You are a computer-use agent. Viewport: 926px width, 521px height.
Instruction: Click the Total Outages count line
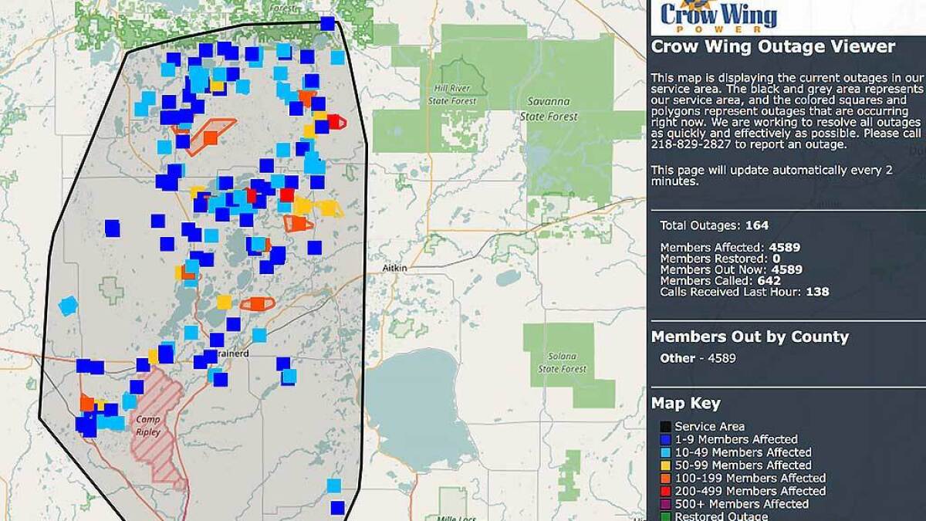coord(714,225)
